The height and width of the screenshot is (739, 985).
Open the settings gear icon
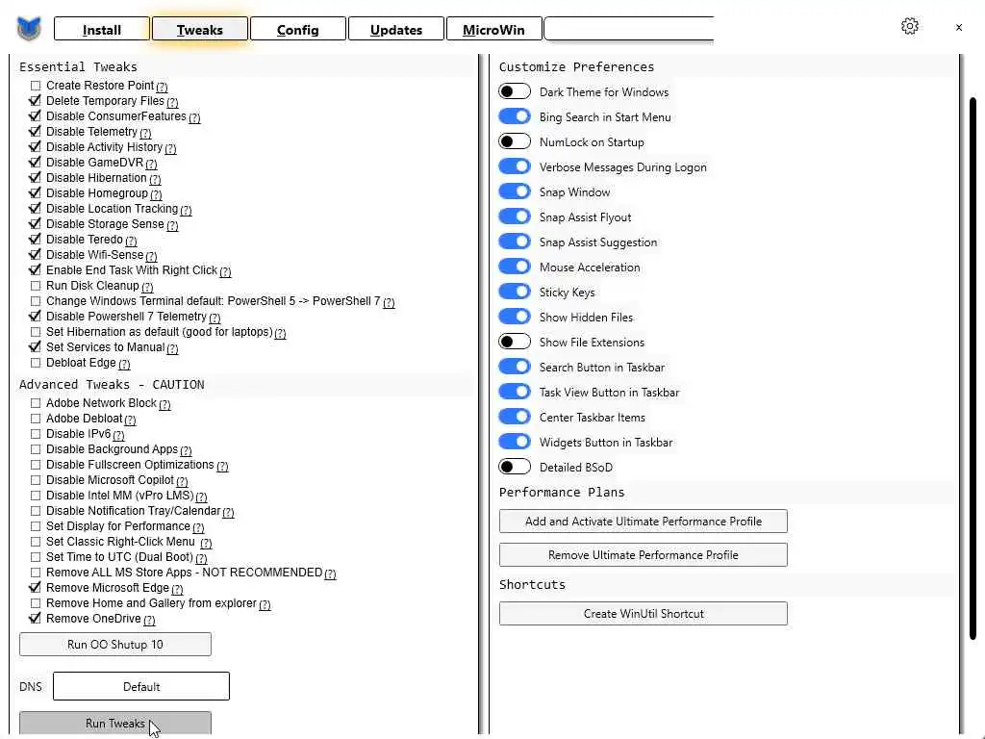click(x=910, y=26)
